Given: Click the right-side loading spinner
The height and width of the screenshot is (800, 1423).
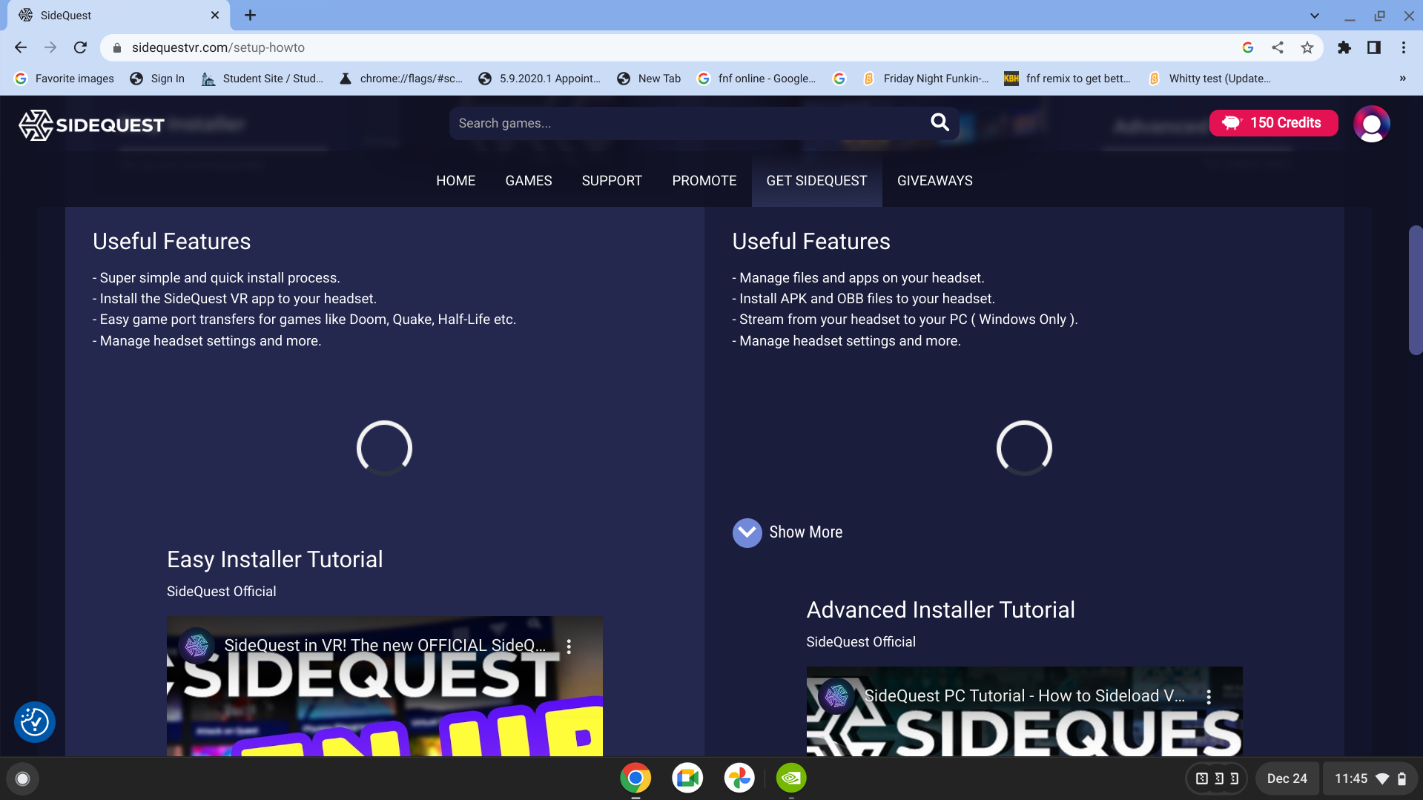Looking at the screenshot, I should click(1024, 448).
